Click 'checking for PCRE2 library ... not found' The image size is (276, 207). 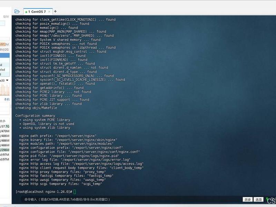53,92
